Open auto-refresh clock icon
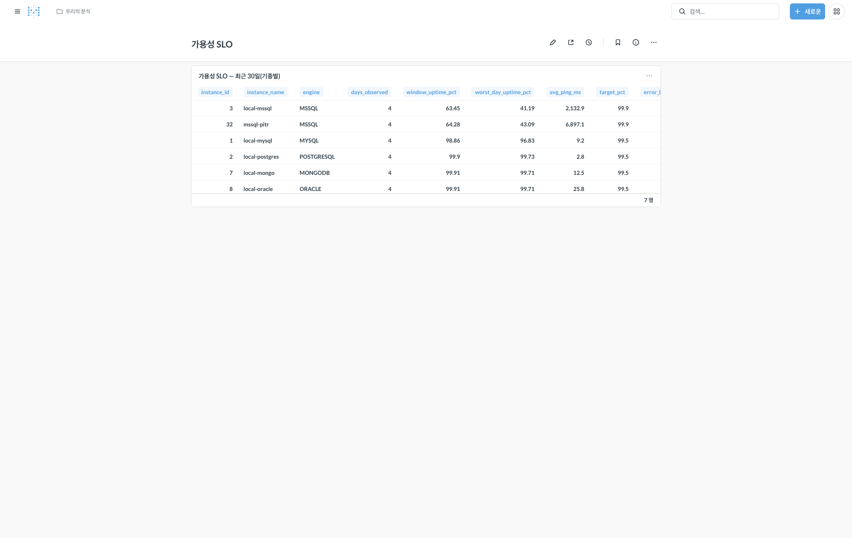Viewport: 852px width, 538px height. [x=589, y=43]
